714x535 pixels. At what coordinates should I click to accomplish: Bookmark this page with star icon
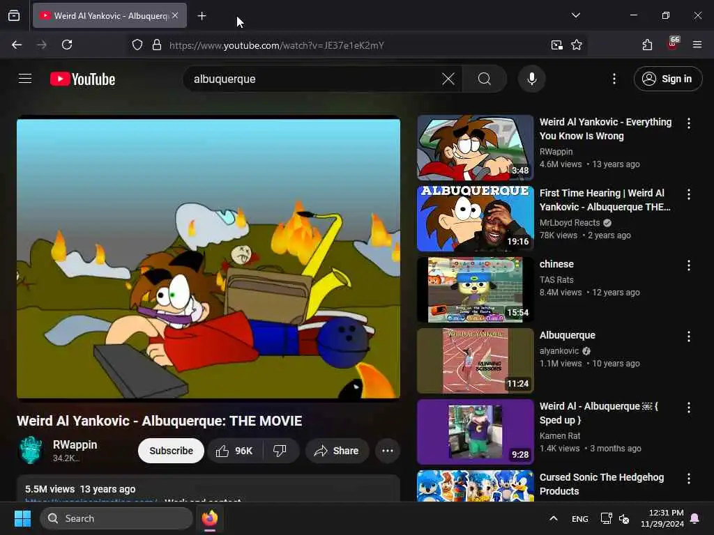point(577,45)
